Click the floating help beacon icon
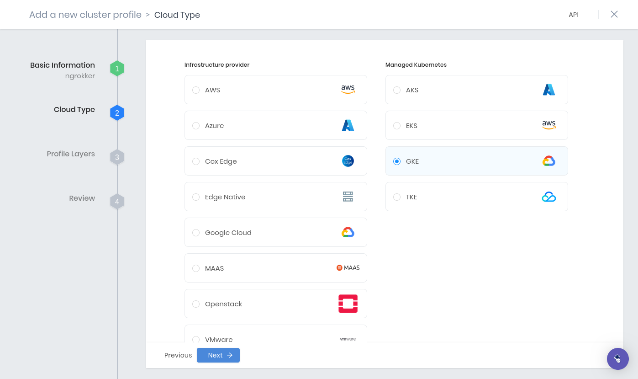This screenshot has width=638, height=379. tap(618, 359)
